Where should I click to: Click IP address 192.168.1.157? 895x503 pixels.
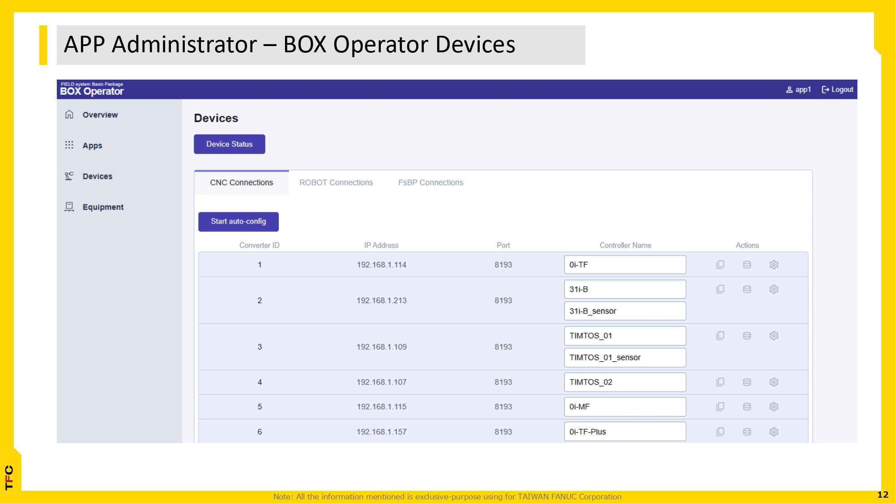pyautogui.click(x=382, y=432)
